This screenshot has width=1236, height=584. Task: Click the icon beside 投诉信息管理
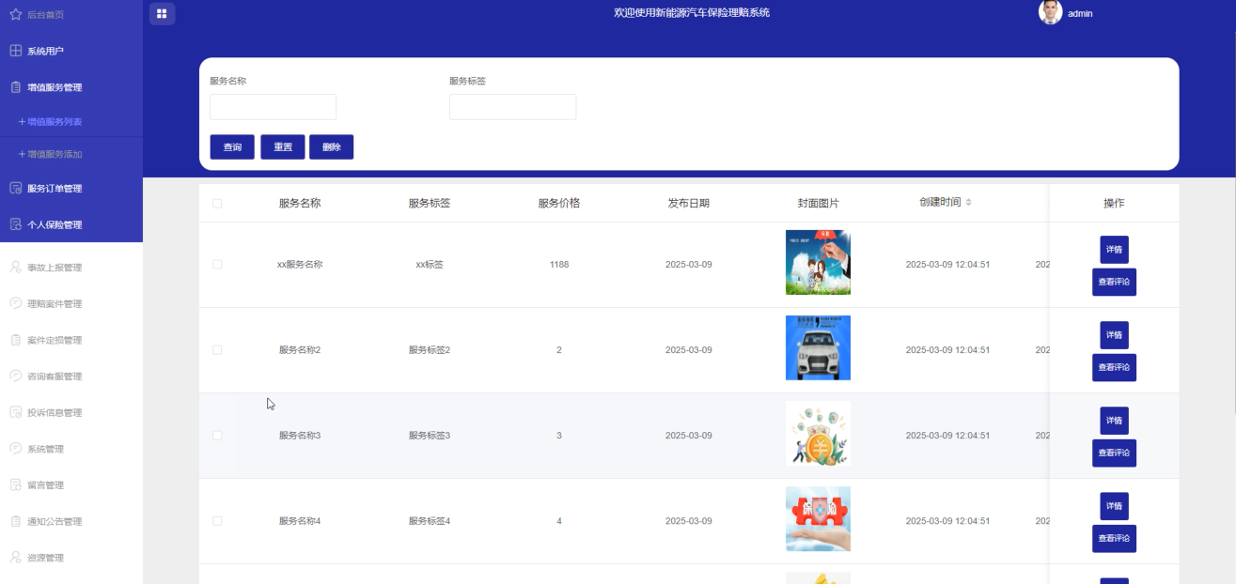[15, 413]
